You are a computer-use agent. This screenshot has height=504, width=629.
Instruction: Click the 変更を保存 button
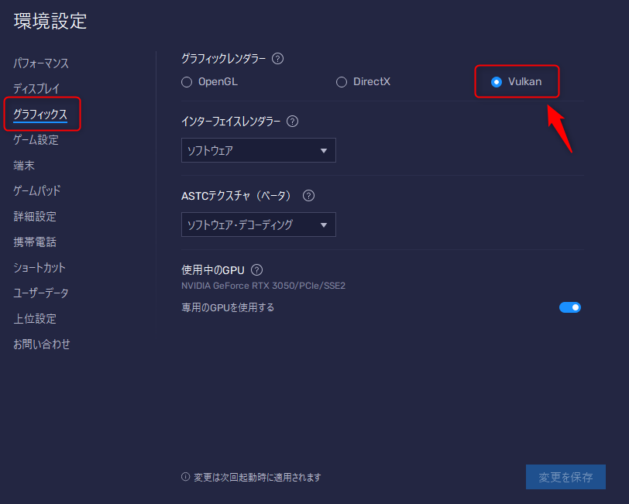pyautogui.click(x=565, y=477)
